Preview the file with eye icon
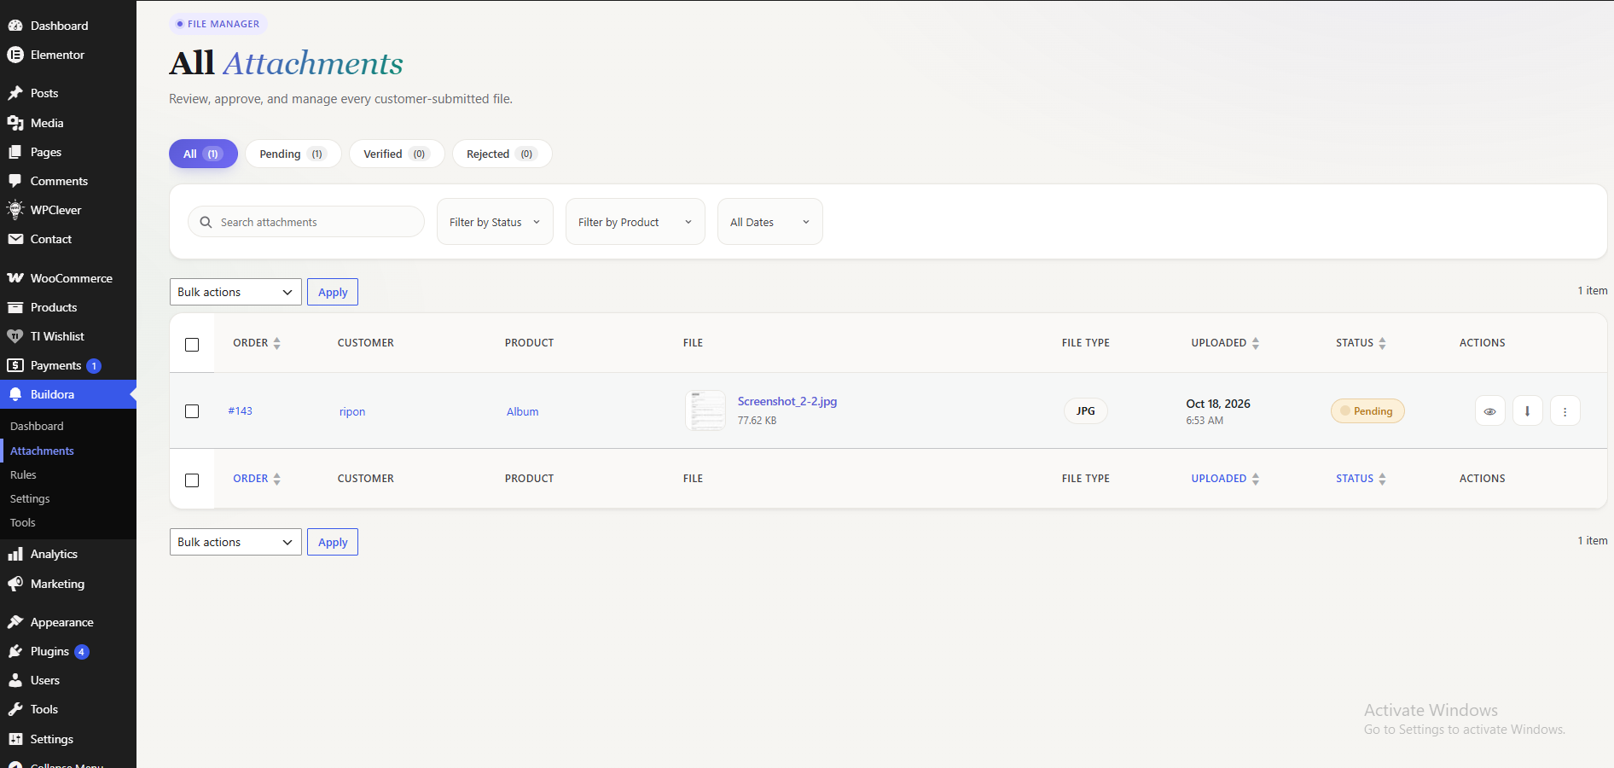This screenshot has width=1614, height=768. pos(1489,410)
